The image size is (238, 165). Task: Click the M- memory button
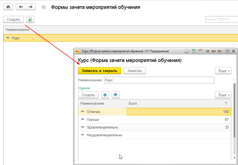220,51
